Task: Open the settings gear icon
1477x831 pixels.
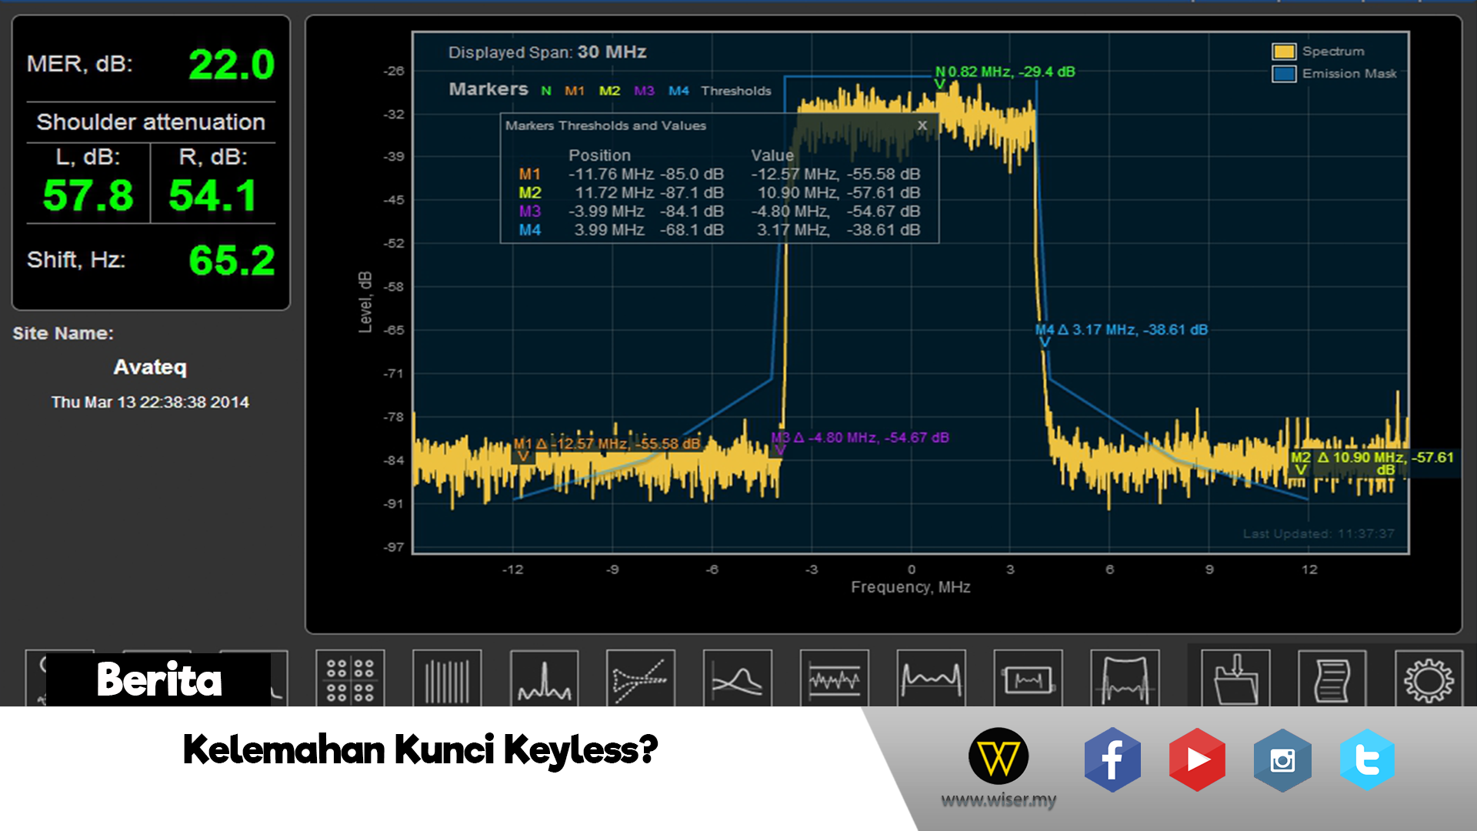Action: [x=1429, y=679]
